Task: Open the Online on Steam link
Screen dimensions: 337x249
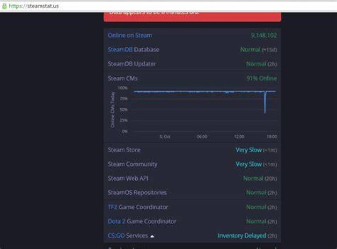Action: [x=130, y=36]
